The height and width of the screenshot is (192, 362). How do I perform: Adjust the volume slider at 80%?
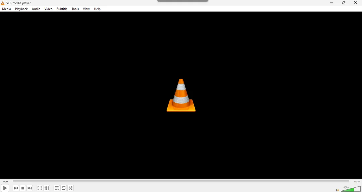[351, 189]
